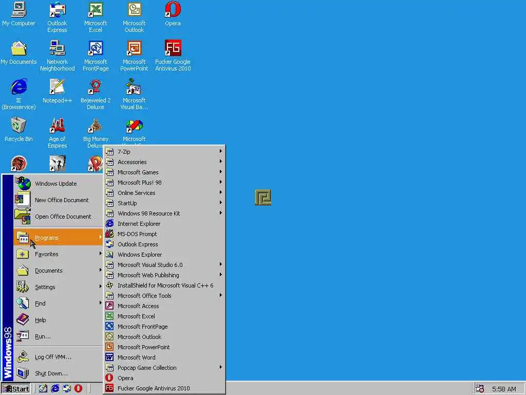Open the My Computer desktop icon
The width and height of the screenshot is (526, 395).
pyautogui.click(x=18, y=14)
